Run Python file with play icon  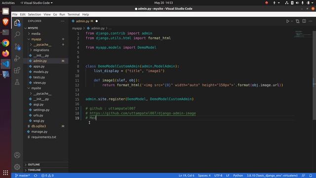(x=287, y=21)
